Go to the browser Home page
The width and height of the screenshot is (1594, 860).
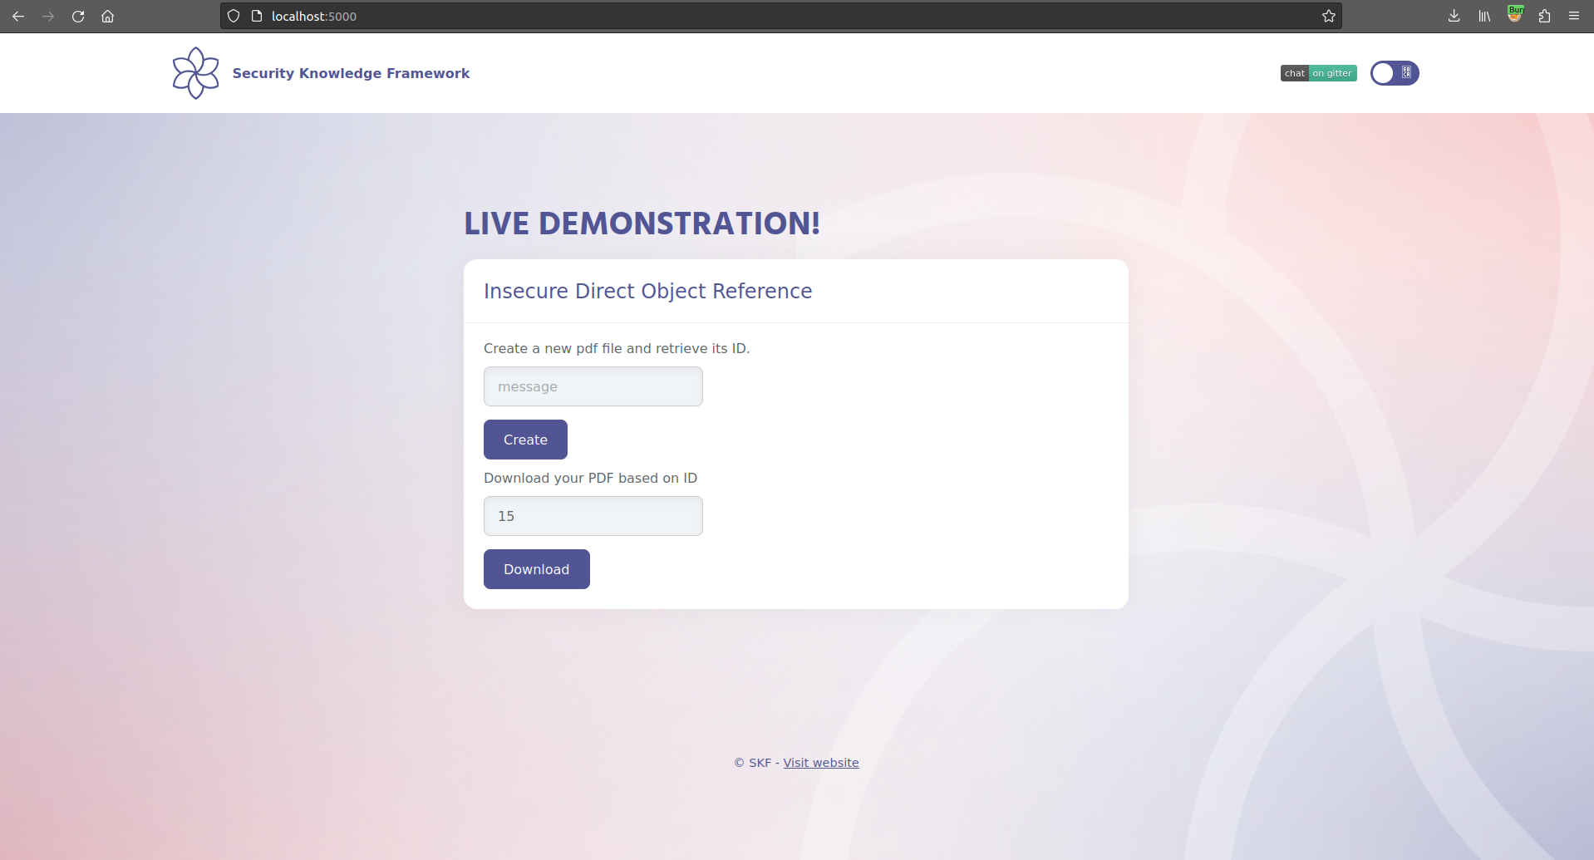coord(107,16)
